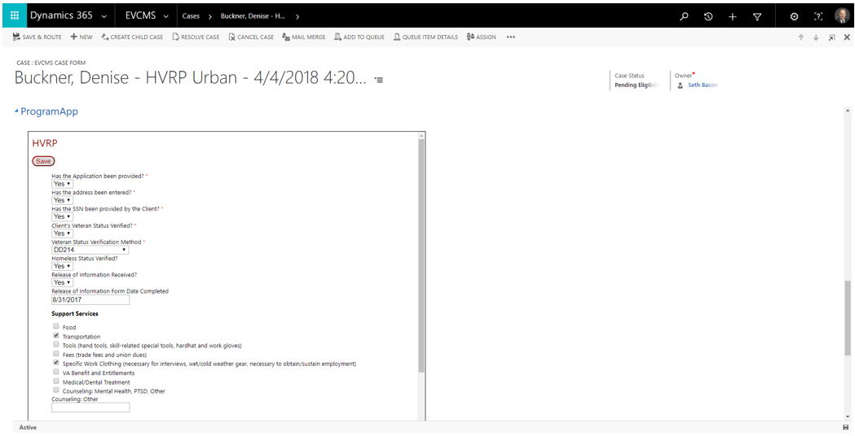Viewport: 855px width, 436px height.
Task: Uncheck Specific Work Clothing checkbox
Action: 55,362
